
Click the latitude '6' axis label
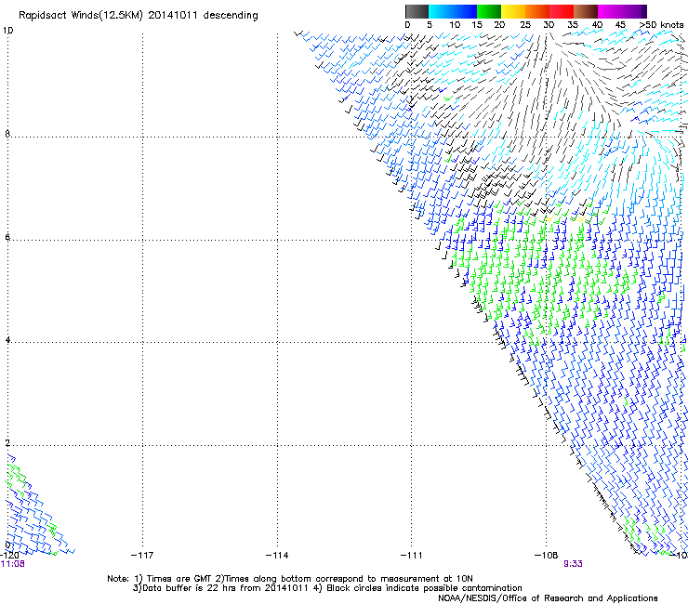coord(7,237)
